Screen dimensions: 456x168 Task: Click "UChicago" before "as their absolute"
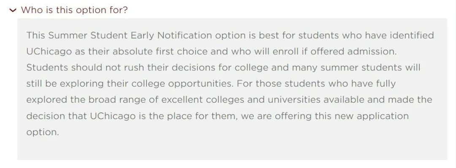click(49, 52)
